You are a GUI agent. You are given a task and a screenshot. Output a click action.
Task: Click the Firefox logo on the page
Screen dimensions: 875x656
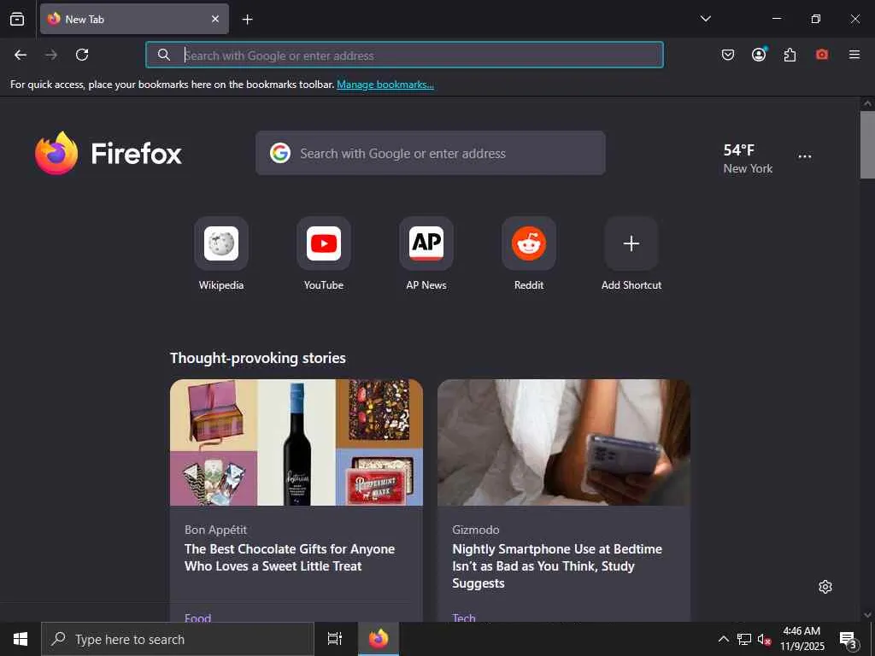coord(109,154)
